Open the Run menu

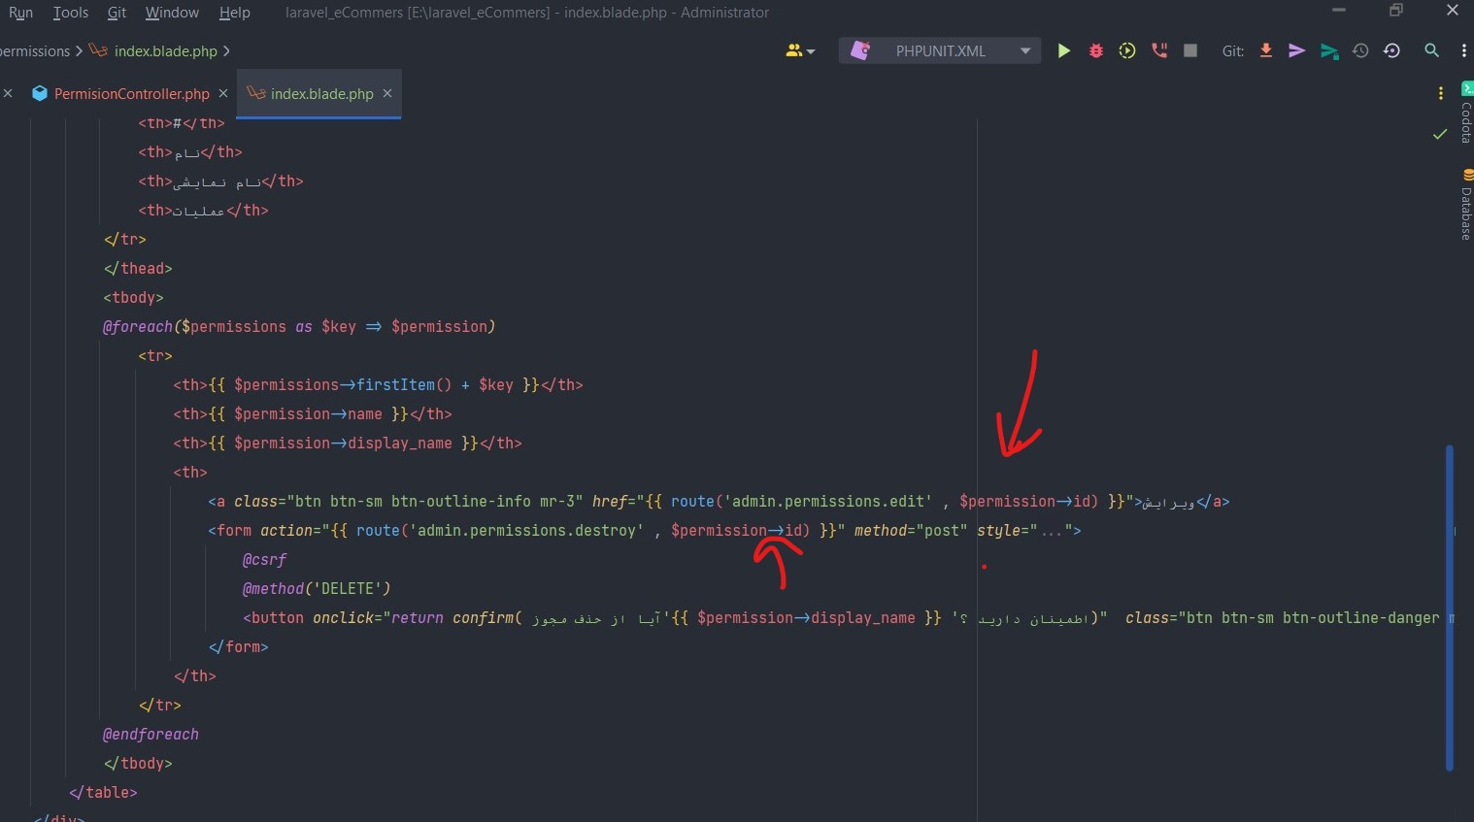[x=20, y=13]
